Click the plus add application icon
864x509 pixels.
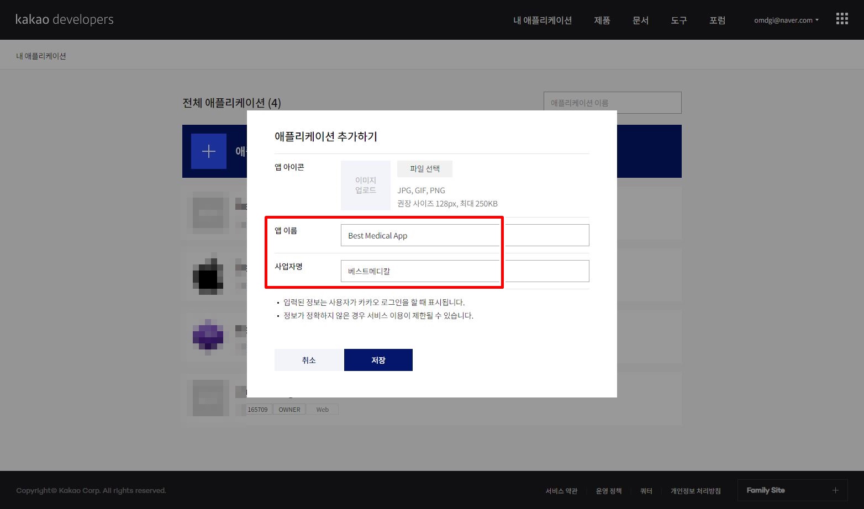209,151
